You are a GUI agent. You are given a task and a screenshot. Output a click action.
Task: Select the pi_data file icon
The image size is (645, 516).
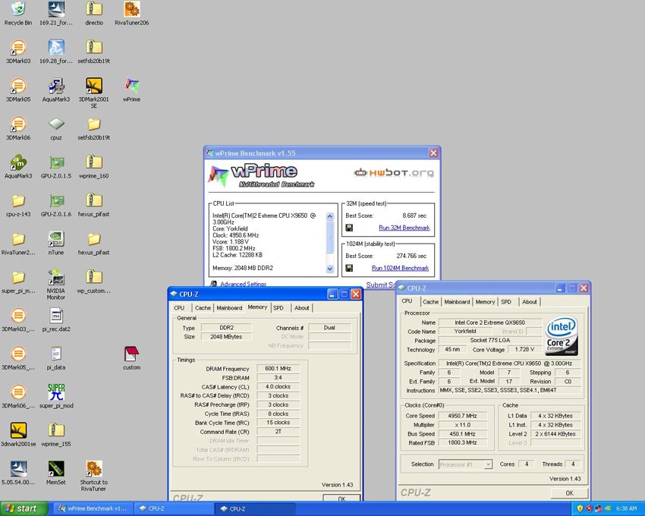coord(56,354)
